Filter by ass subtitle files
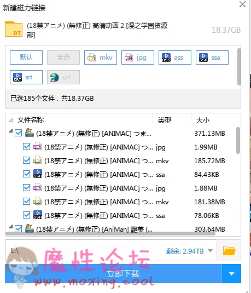The width and height of the screenshot is (251, 293). [x=175, y=58]
